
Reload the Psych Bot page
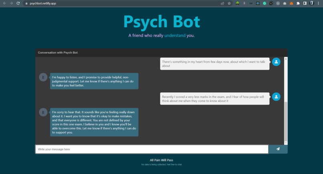[x=18, y=3]
